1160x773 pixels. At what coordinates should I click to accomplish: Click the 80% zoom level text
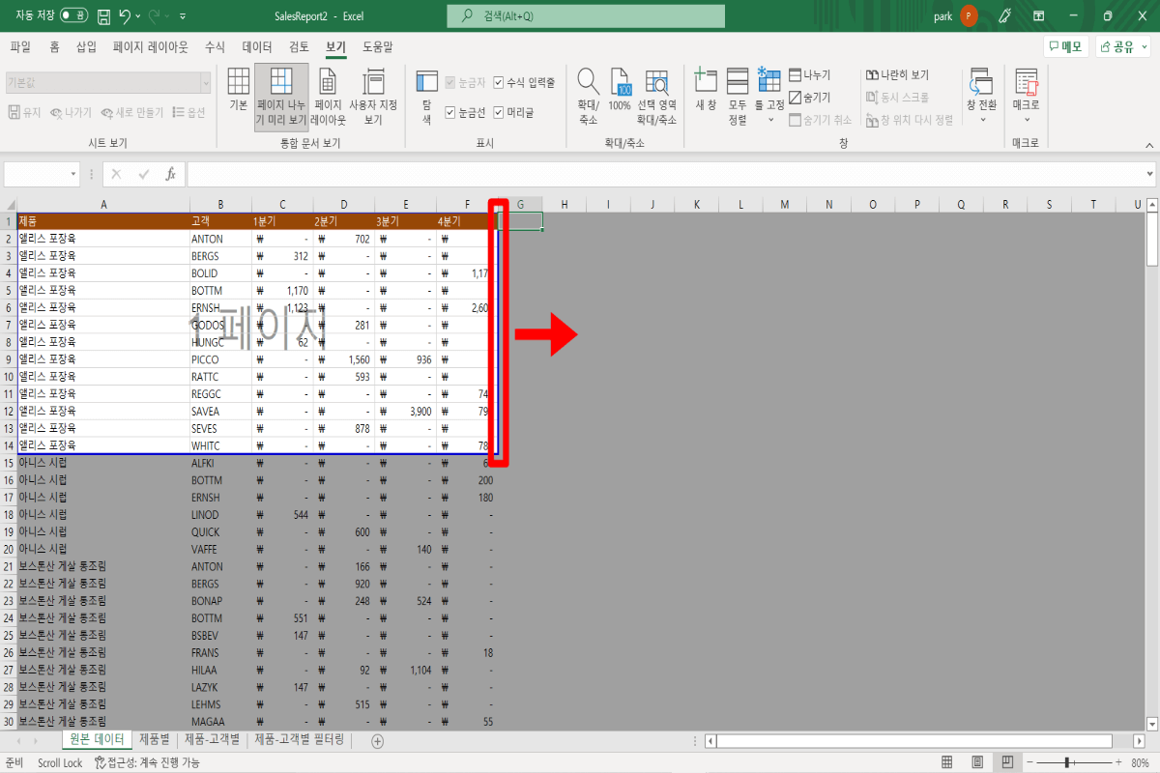click(1141, 762)
